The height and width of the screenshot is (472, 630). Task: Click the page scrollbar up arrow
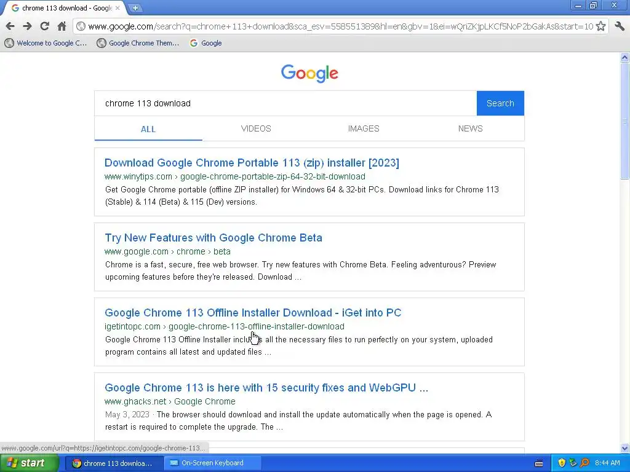coord(625,57)
